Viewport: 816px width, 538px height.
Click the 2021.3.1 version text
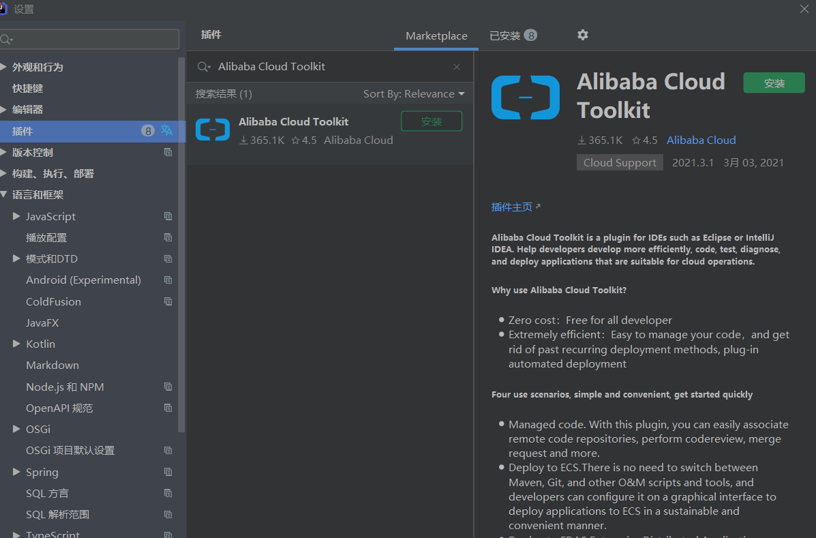pyautogui.click(x=693, y=163)
